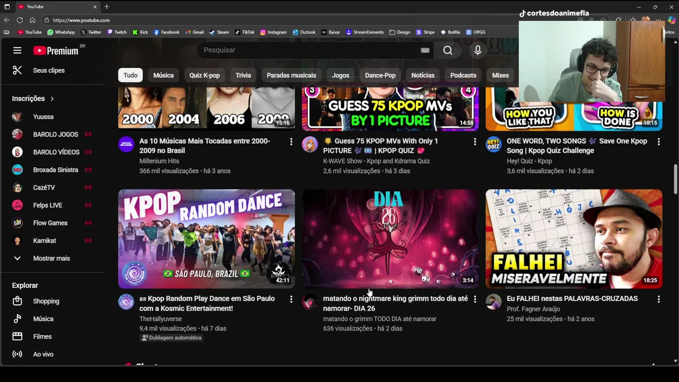This screenshot has height=382, width=679.
Task: Select the Podcasts filter chip
Action: coord(463,75)
